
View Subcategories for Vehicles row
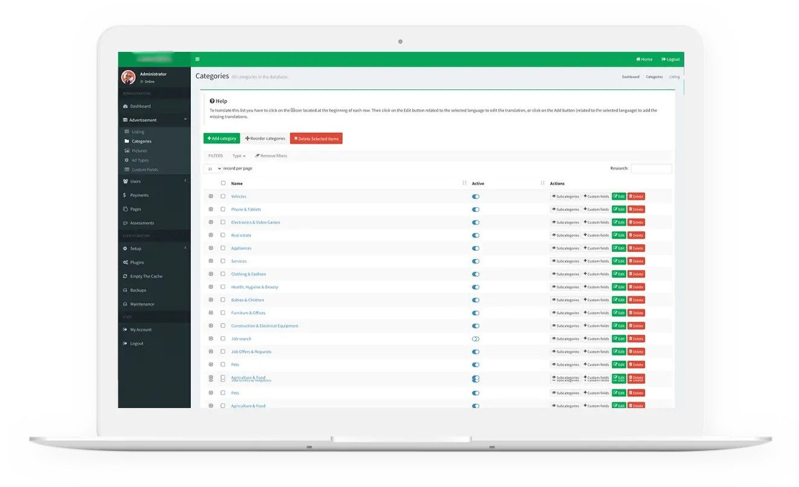tap(565, 196)
